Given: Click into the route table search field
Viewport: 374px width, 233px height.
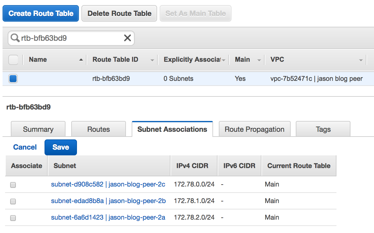Looking at the screenshot, I should pyautogui.click(x=70, y=38).
